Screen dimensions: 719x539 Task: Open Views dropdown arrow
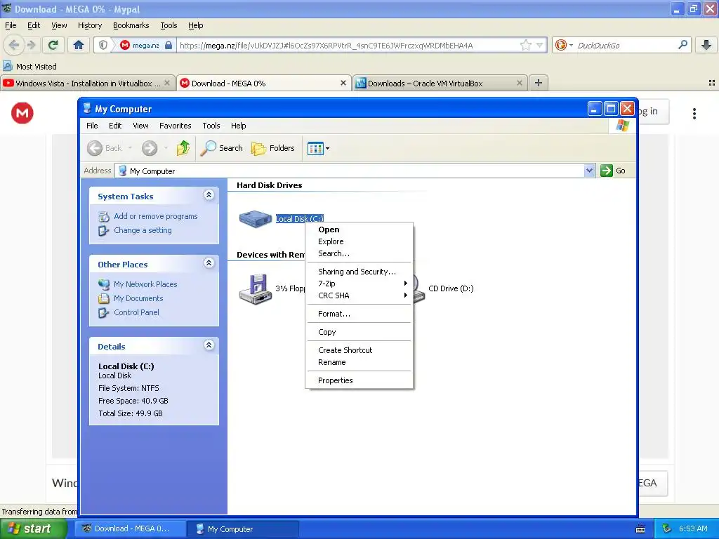(327, 149)
